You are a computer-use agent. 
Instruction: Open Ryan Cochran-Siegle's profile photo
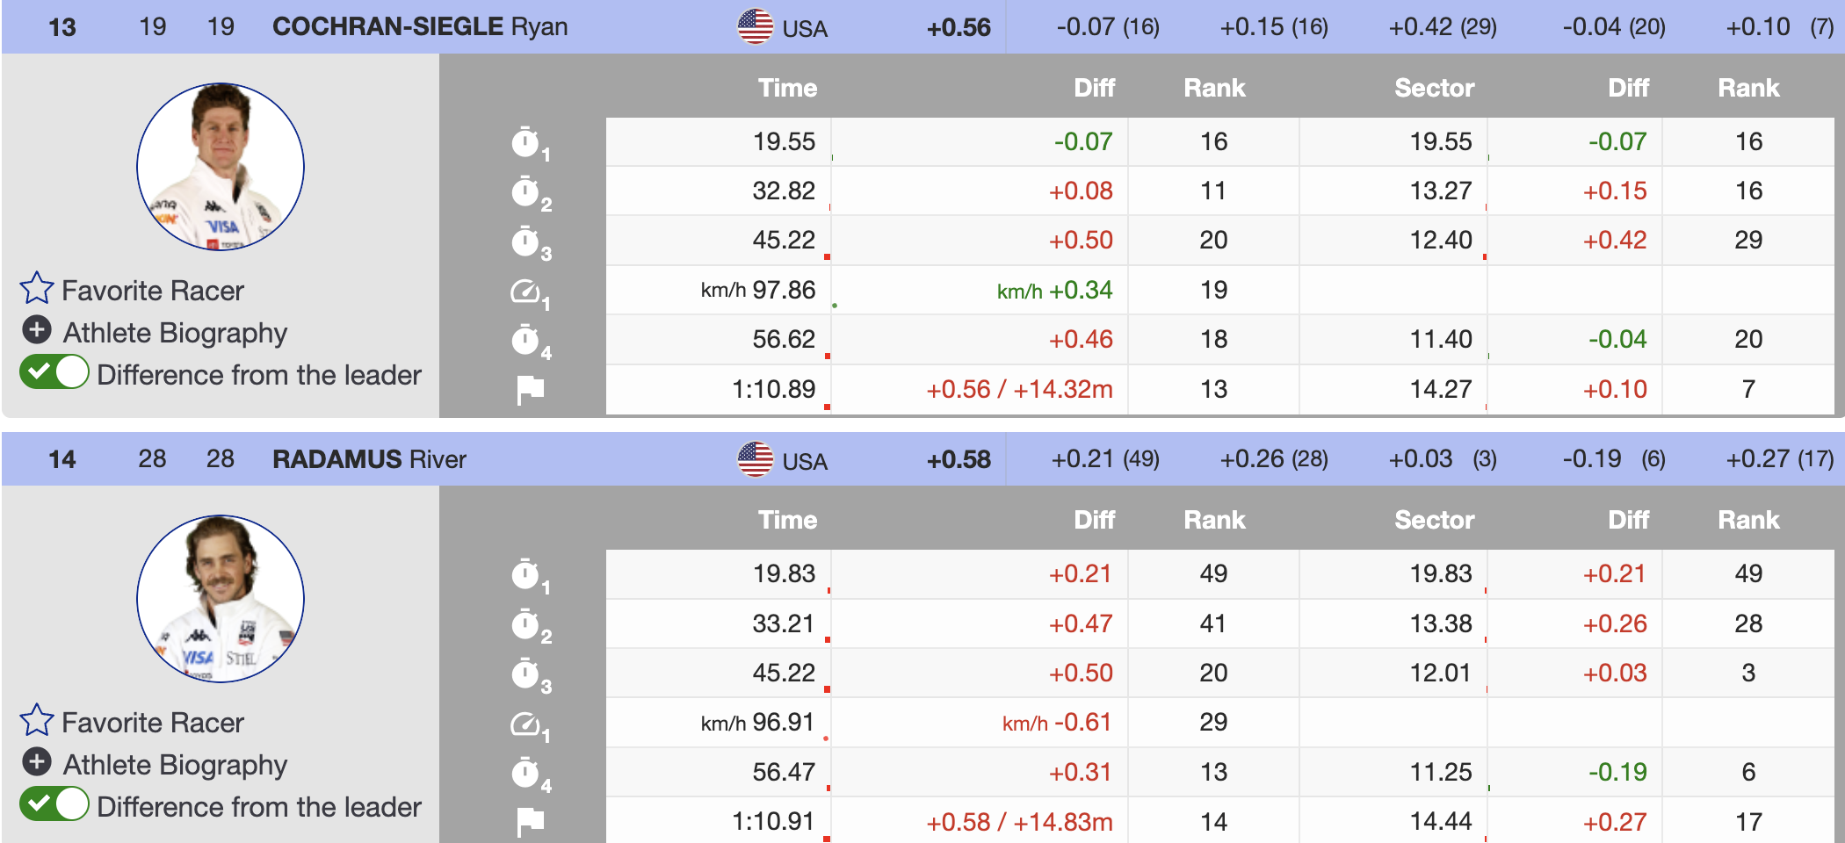(x=221, y=167)
